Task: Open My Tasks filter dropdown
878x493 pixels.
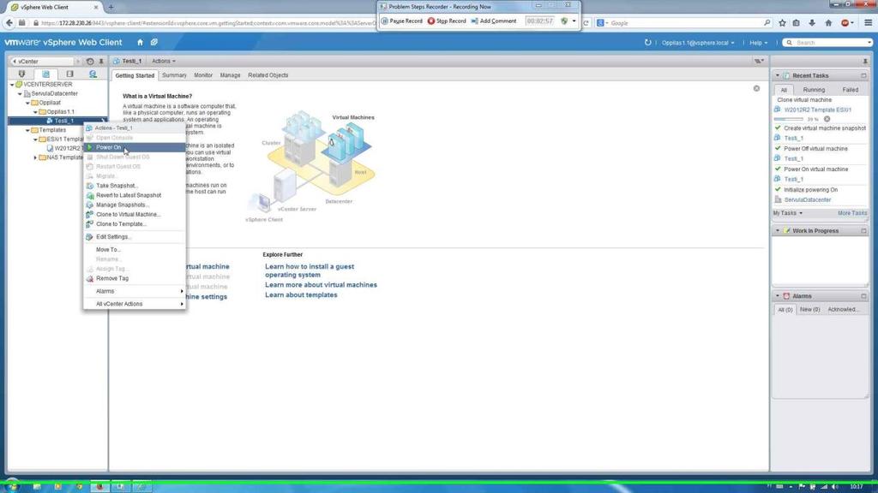Action: pos(788,213)
